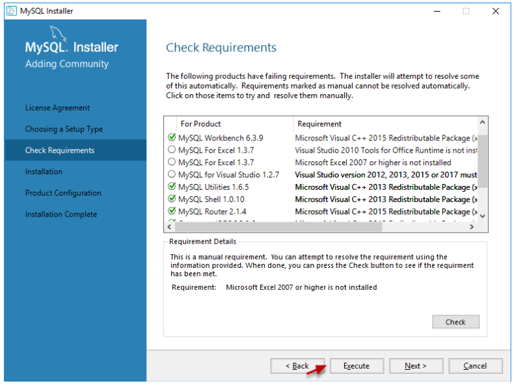Minimize the MySQL Installer window
This screenshot has height=390, width=521.
(x=437, y=11)
